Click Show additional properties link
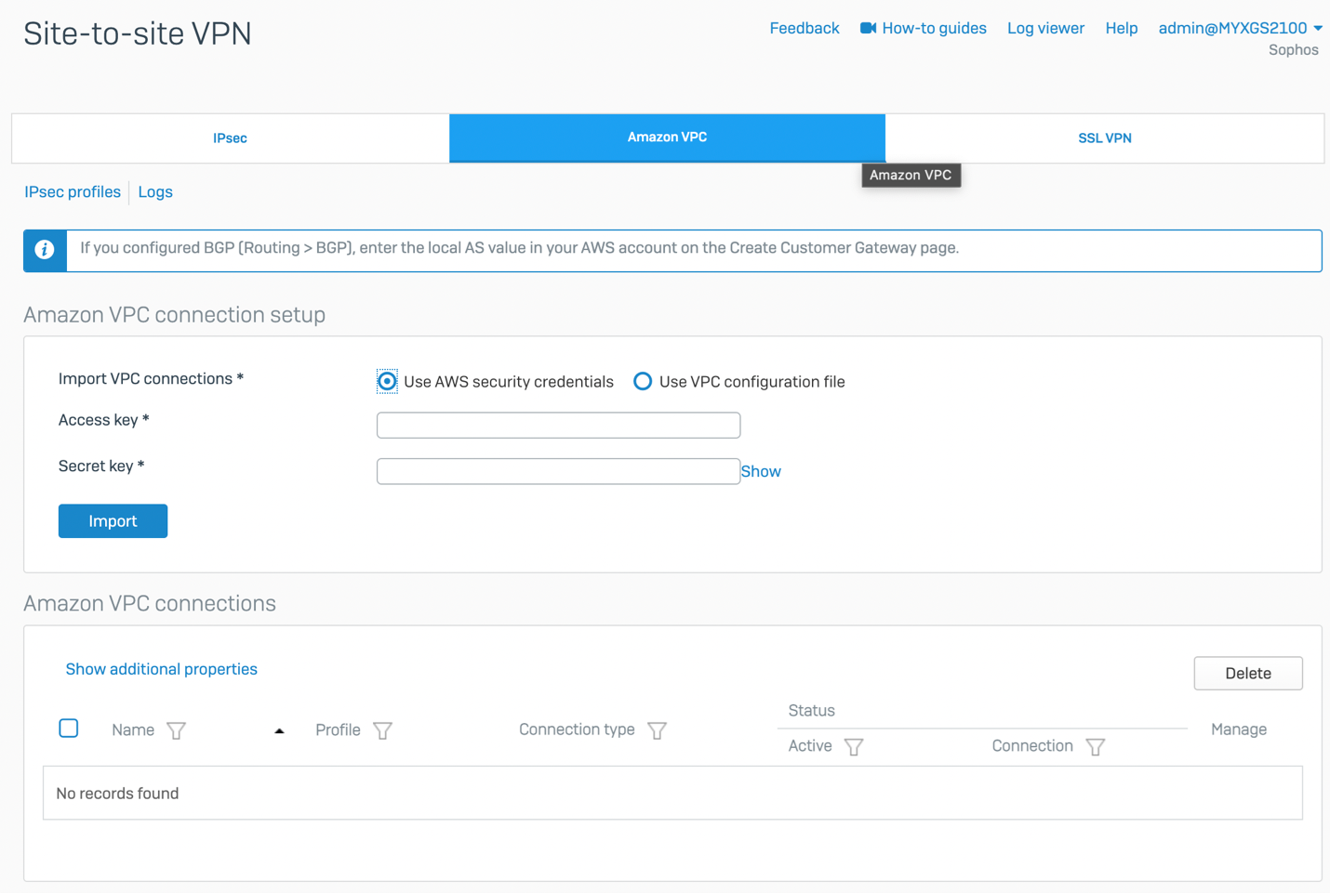The image size is (1330, 893). pyautogui.click(x=162, y=669)
